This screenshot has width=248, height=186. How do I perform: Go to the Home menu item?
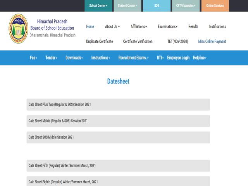[90, 26]
